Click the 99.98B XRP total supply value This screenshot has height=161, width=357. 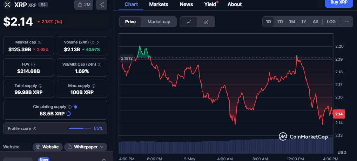(28, 92)
